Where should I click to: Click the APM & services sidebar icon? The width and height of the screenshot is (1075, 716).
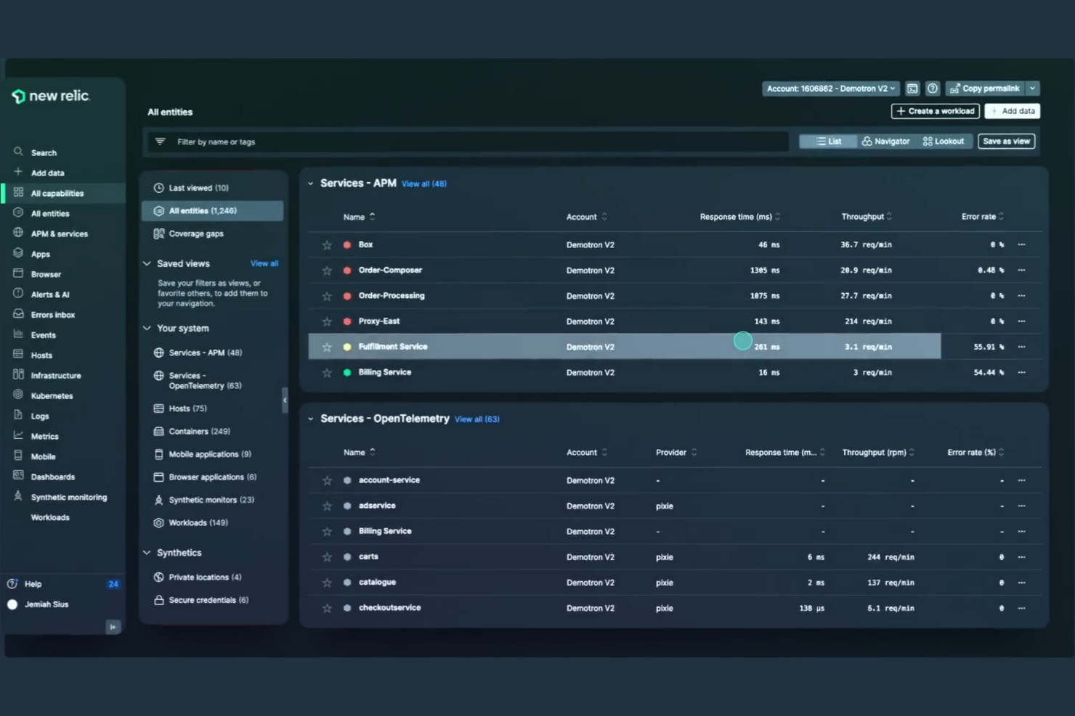pos(18,233)
